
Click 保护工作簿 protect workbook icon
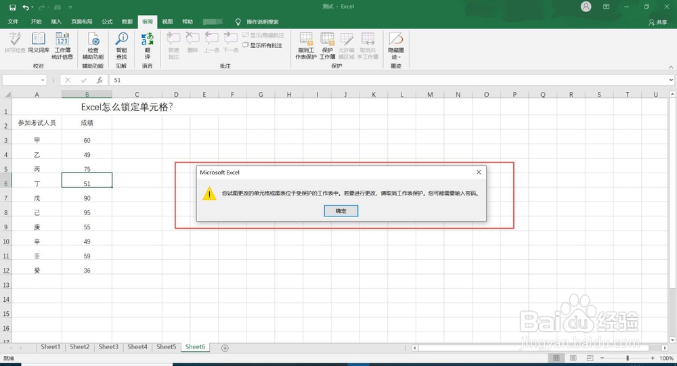tap(327, 45)
